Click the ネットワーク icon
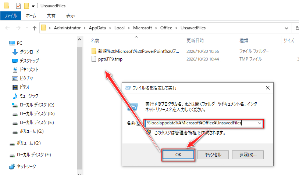 (12, 167)
